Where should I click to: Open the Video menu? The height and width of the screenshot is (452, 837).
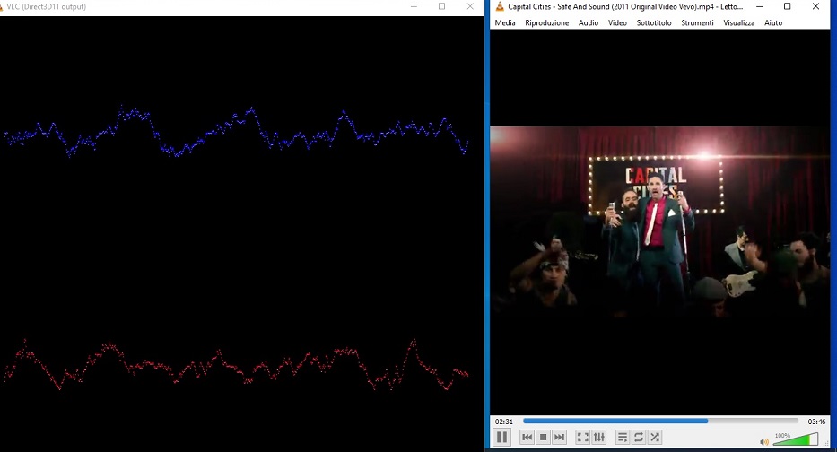pos(617,22)
